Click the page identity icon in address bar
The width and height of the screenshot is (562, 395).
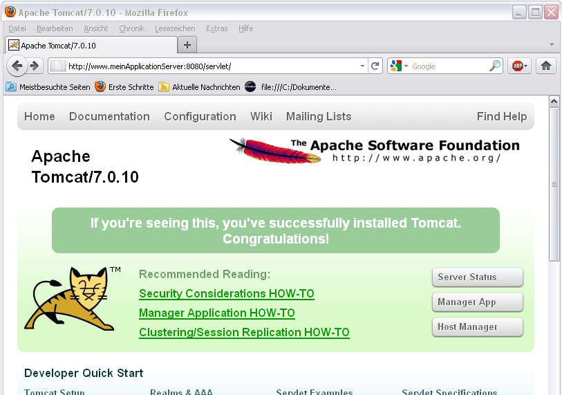click(57, 66)
